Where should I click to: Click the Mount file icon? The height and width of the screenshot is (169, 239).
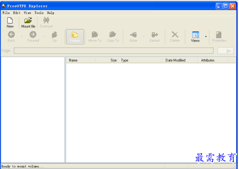point(28,20)
